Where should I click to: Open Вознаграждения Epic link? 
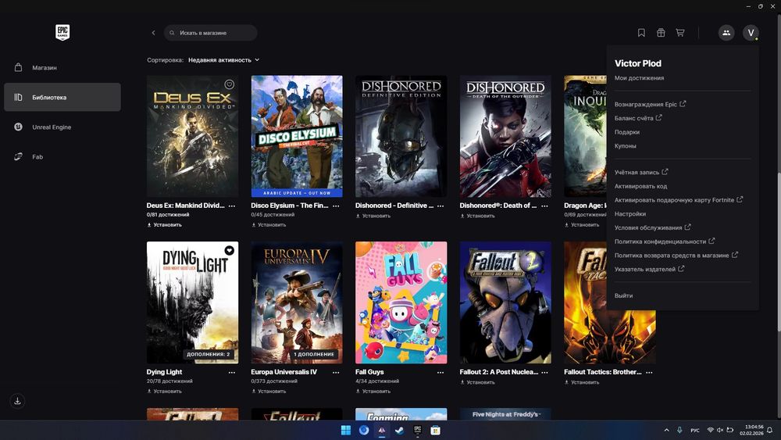tap(650, 104)
